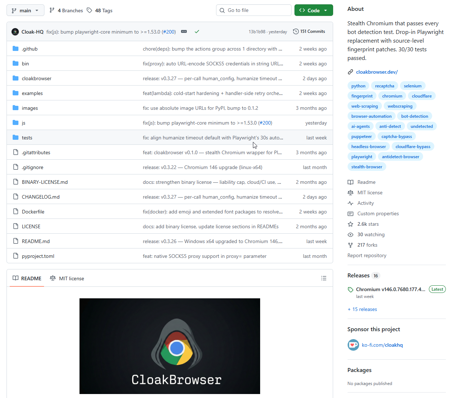Click the .github folder icon
452x398 pixels.
point(16,49)
